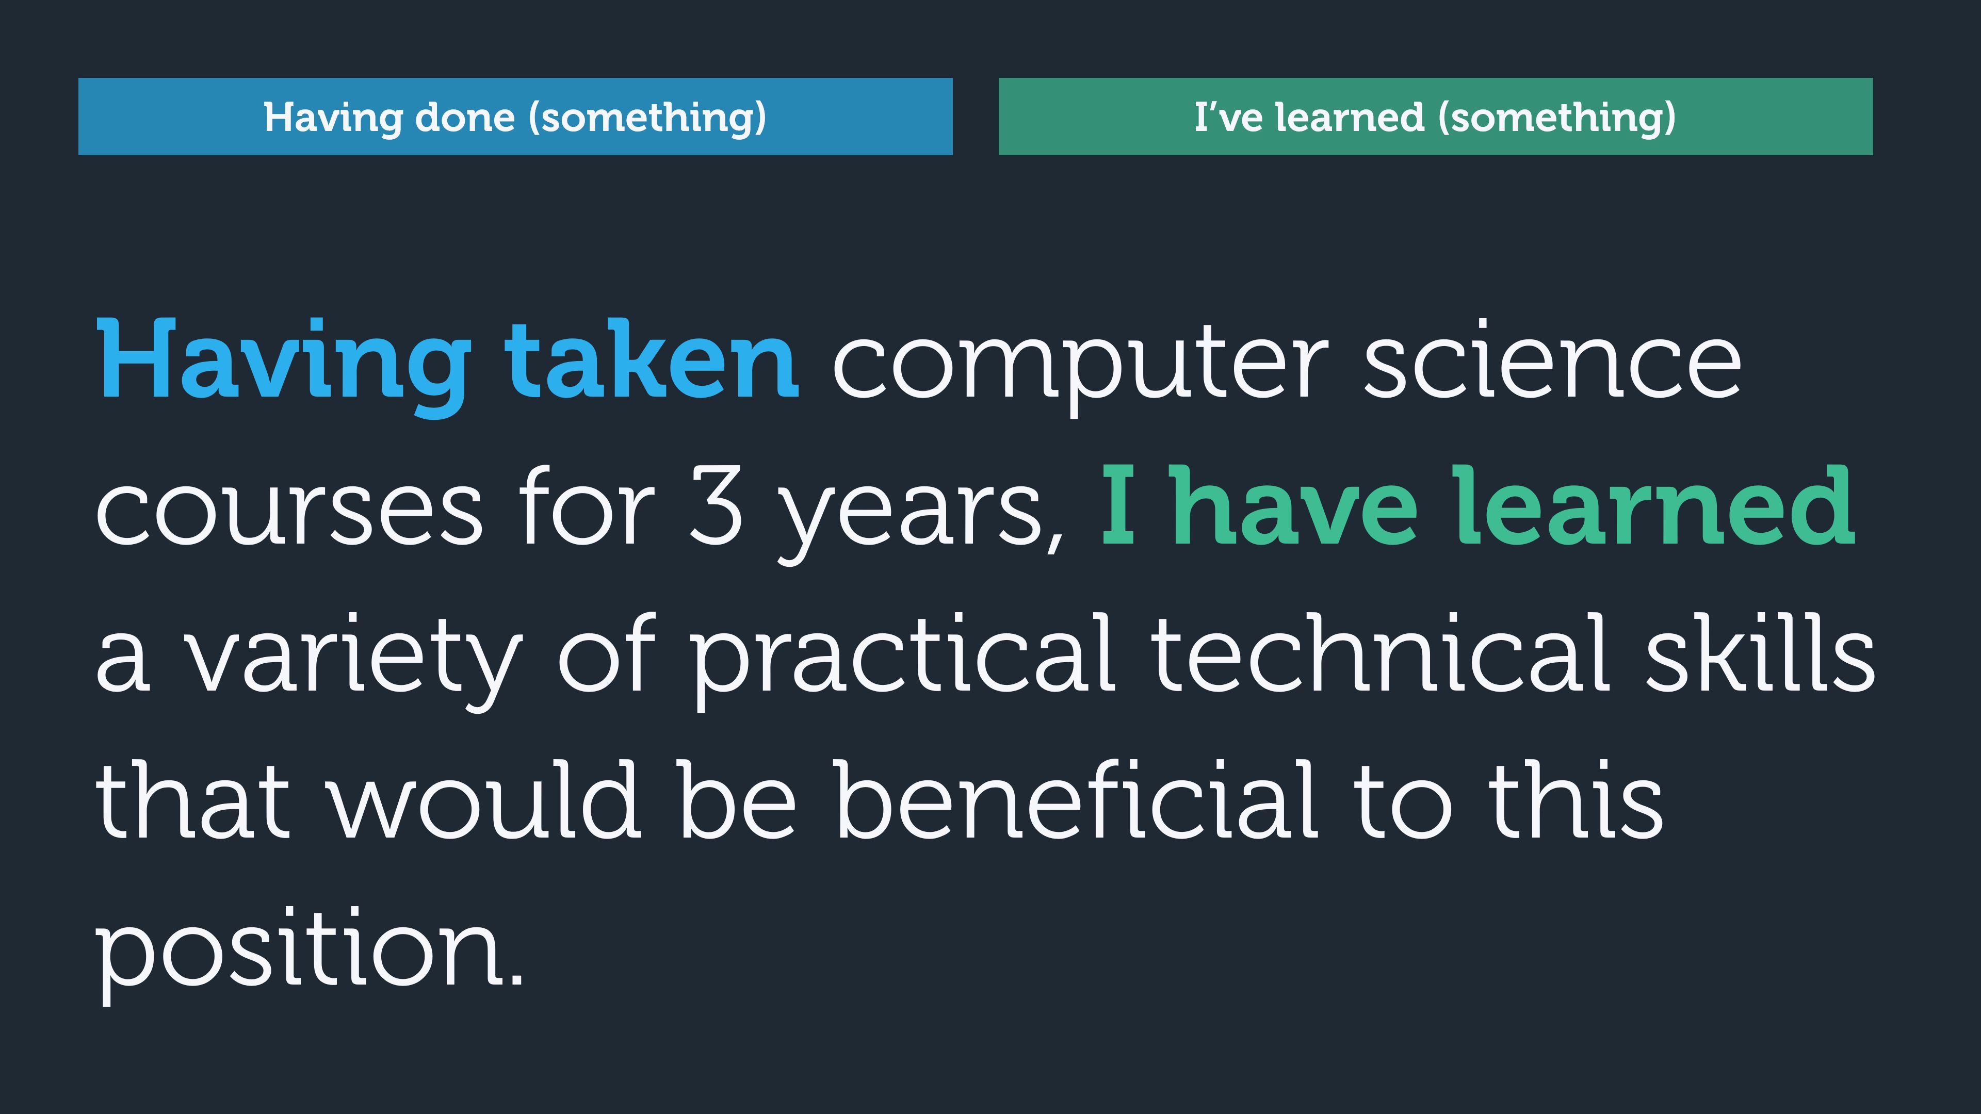This screenshot has width=1981, height=1114.
Task: Click the blue "Having done (something)" banner
Action: (x=515, y=117)
